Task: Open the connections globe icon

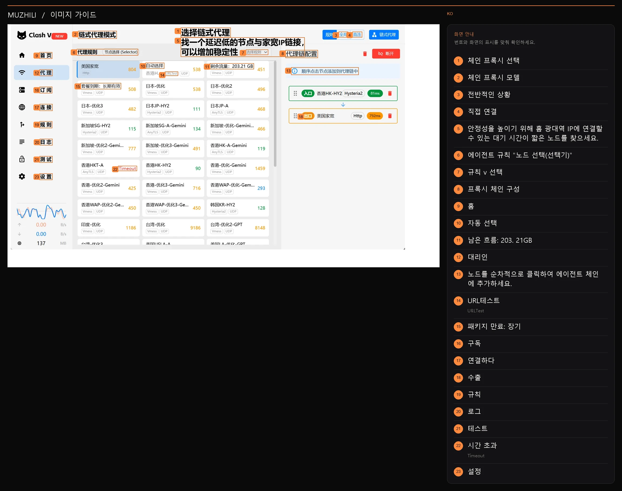Action: pyautogui.click(x=22, y=107)
